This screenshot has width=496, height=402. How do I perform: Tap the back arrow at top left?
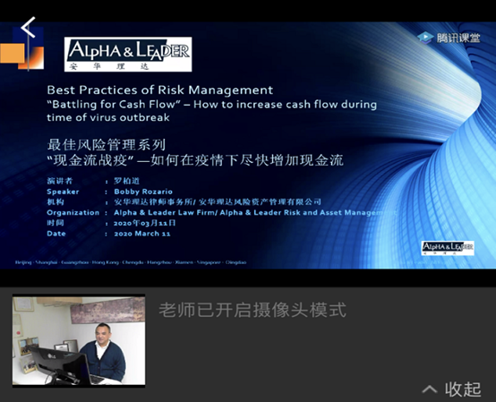28,28
